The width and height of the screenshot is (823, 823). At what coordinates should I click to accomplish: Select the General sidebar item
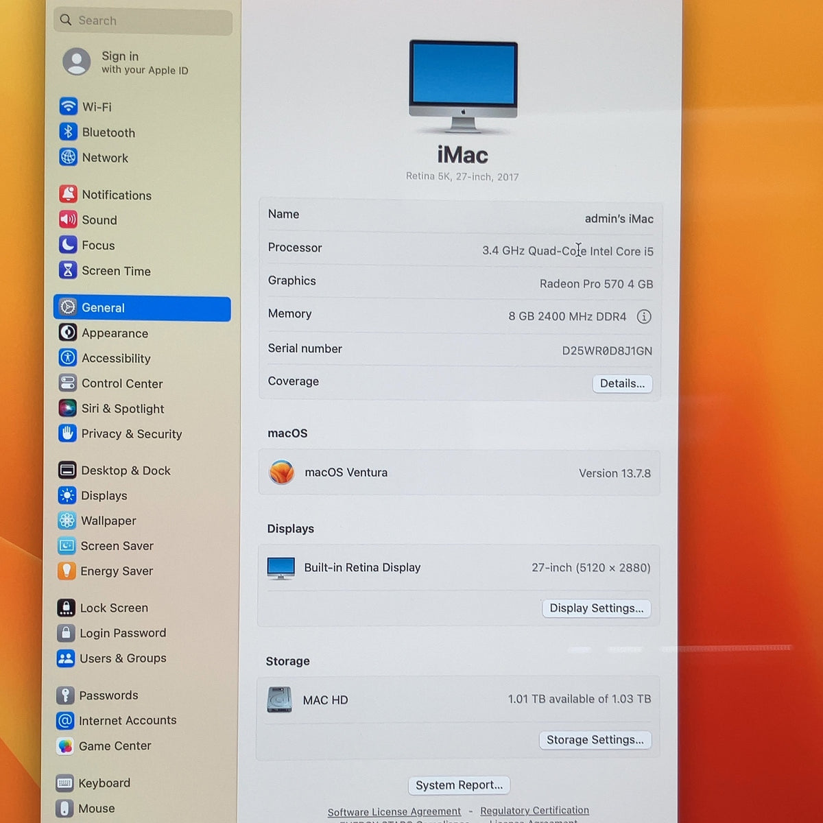tap(142, 308)
